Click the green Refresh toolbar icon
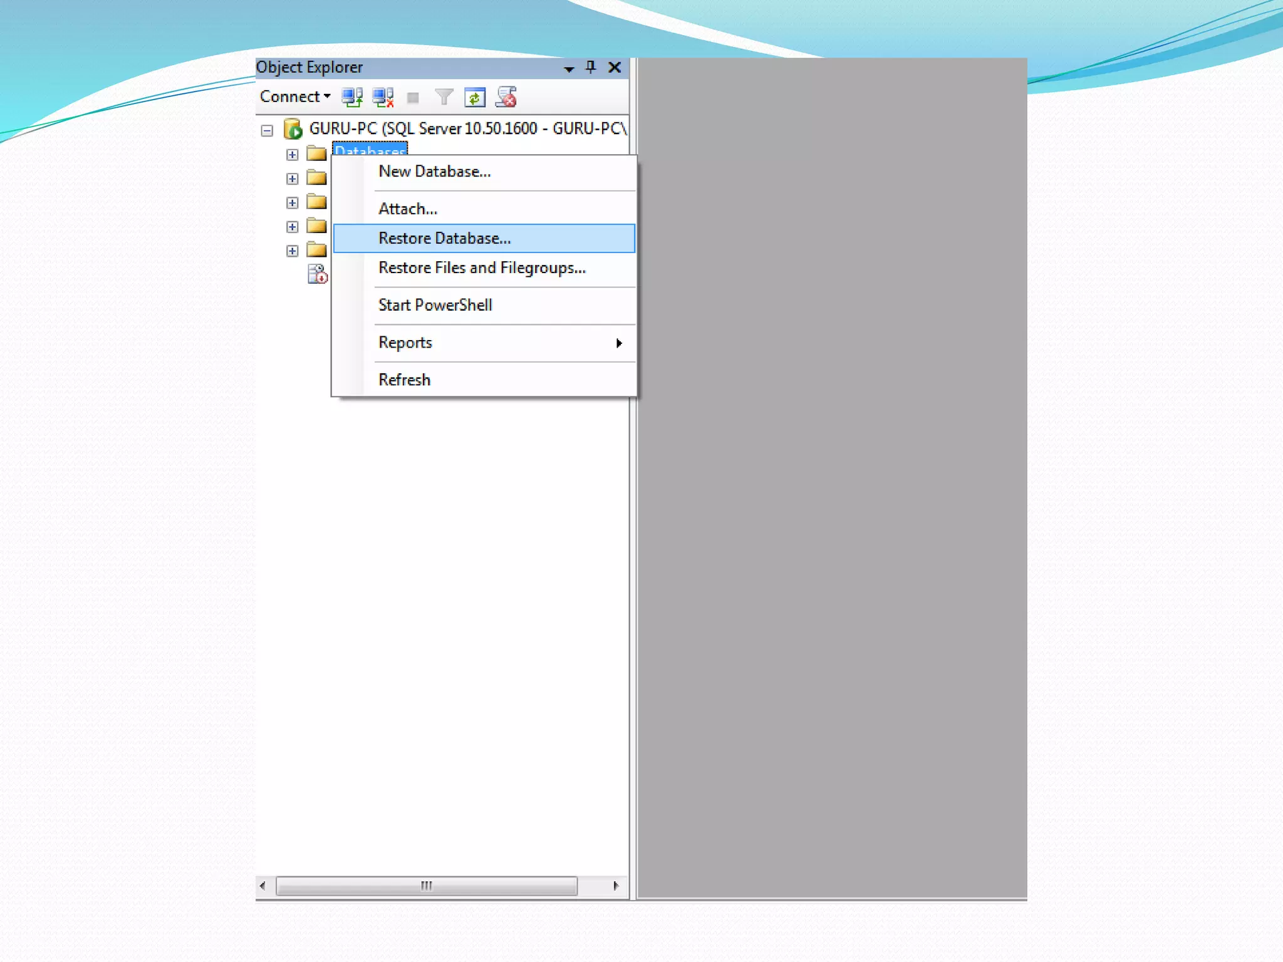The width and height of the screenshot is (1283, 962). (475, 98)
